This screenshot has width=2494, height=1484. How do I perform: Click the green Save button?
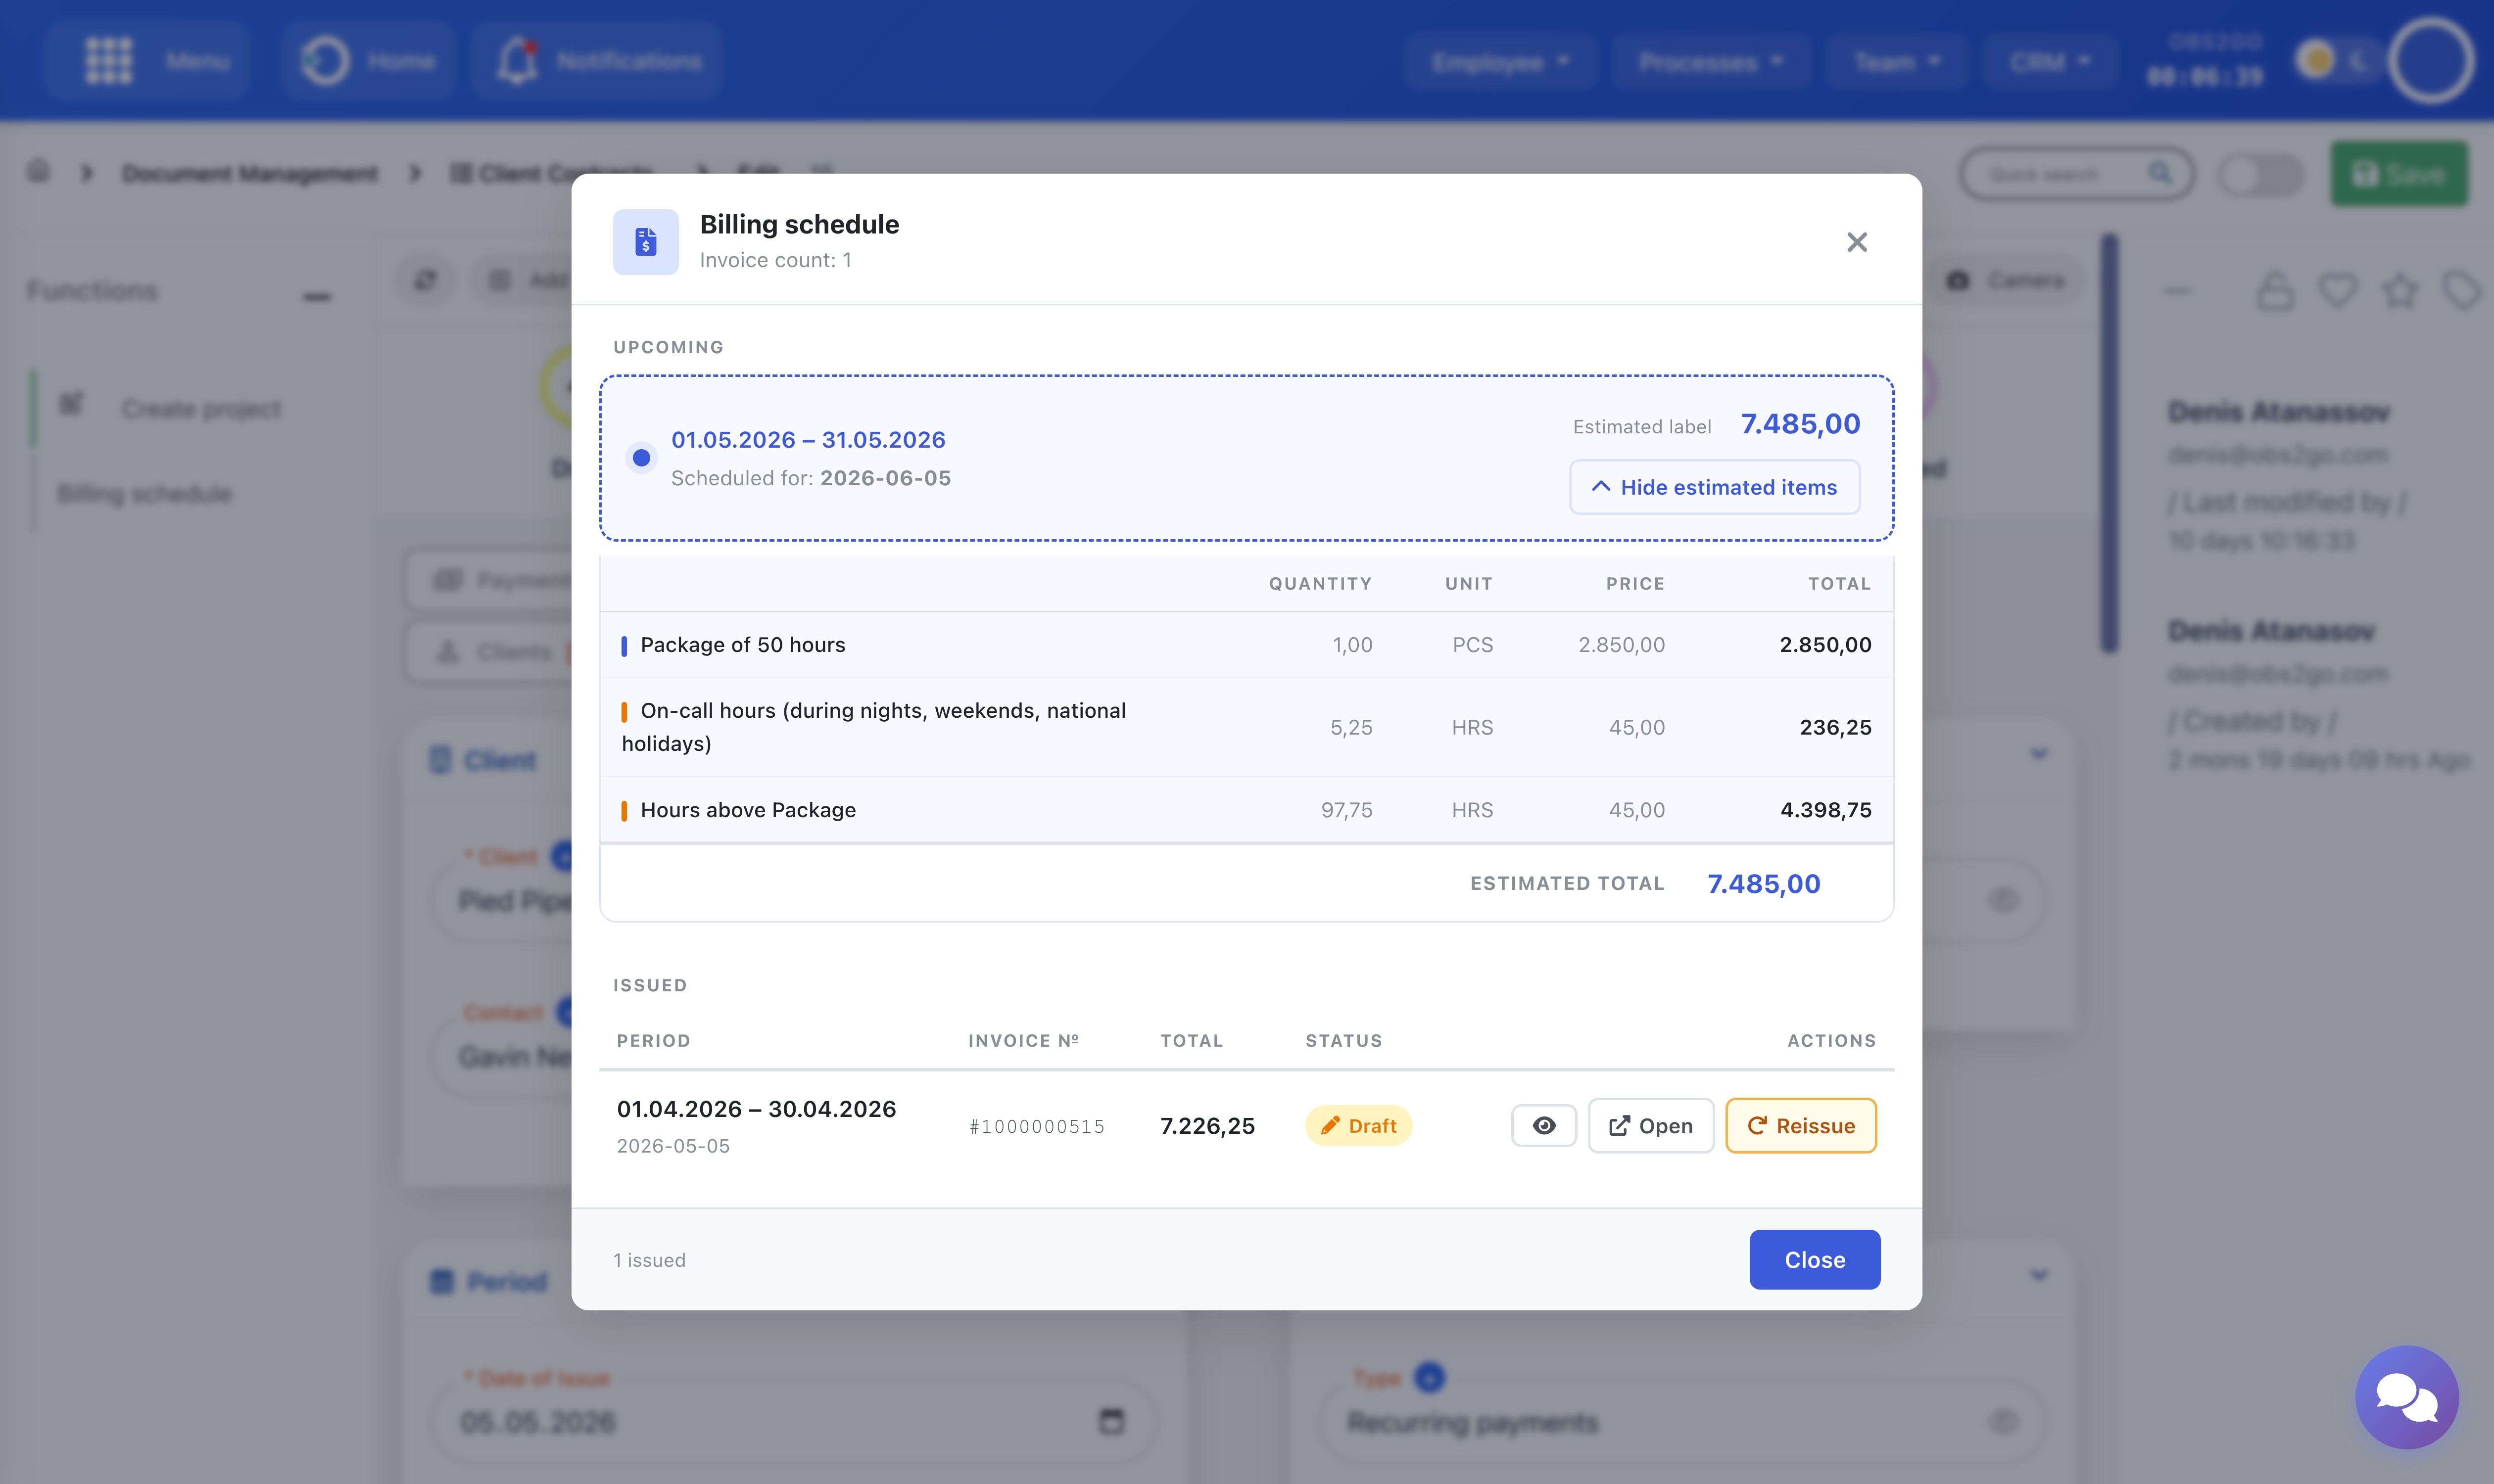[2399, 174]
